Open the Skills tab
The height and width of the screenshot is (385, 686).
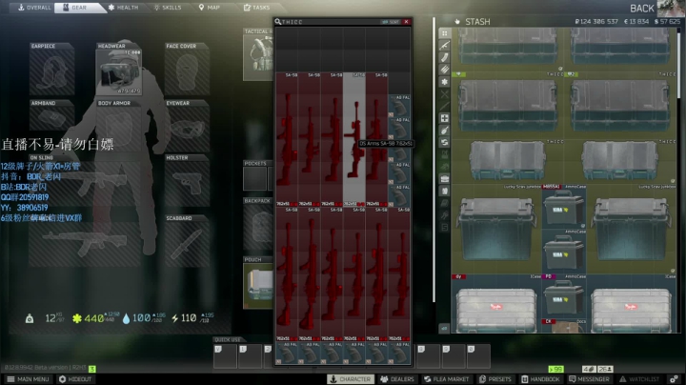[168, 8]
